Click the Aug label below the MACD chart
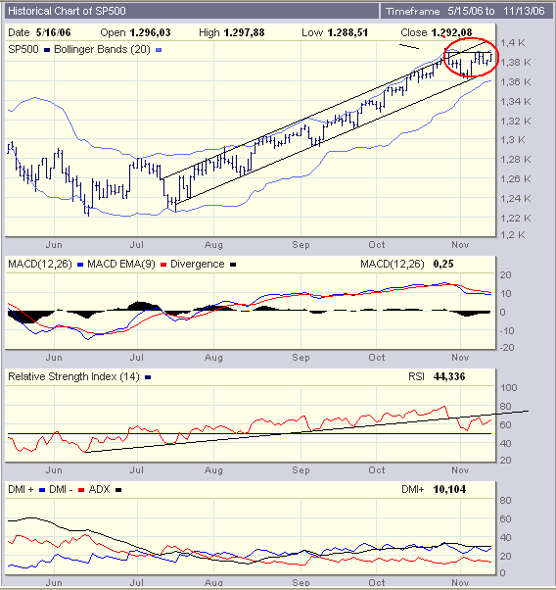Viewport: 556px width, 590px height. pos(213,358)
